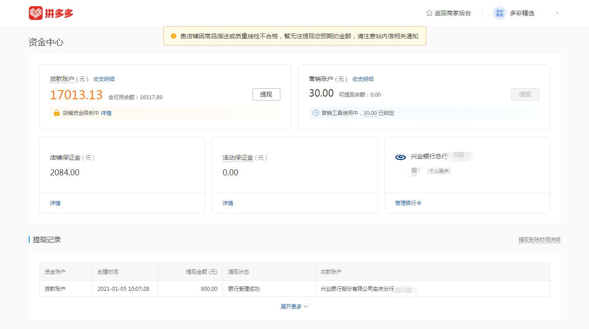589x329 pixels.
Task: Click the 提现 button in 货款账户
Action: coord(266,94)
